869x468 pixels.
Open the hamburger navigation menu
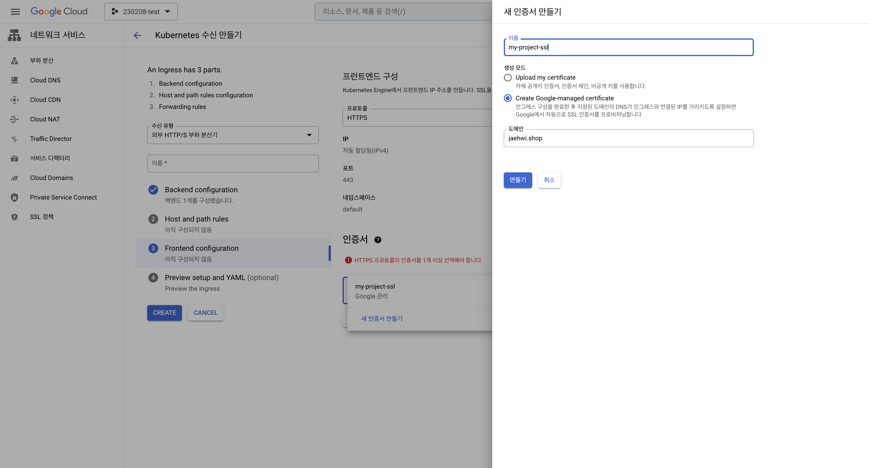click(x=15, y=12)
